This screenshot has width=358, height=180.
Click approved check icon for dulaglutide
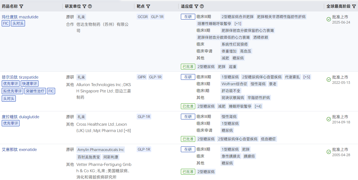[x=329, y=119]
